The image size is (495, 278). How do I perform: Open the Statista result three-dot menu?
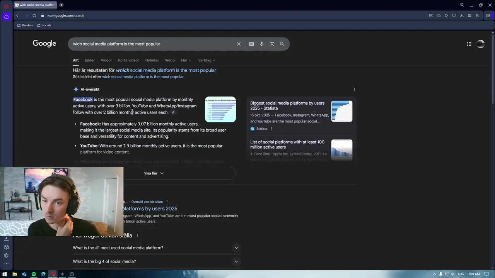(x=271, y=129)
